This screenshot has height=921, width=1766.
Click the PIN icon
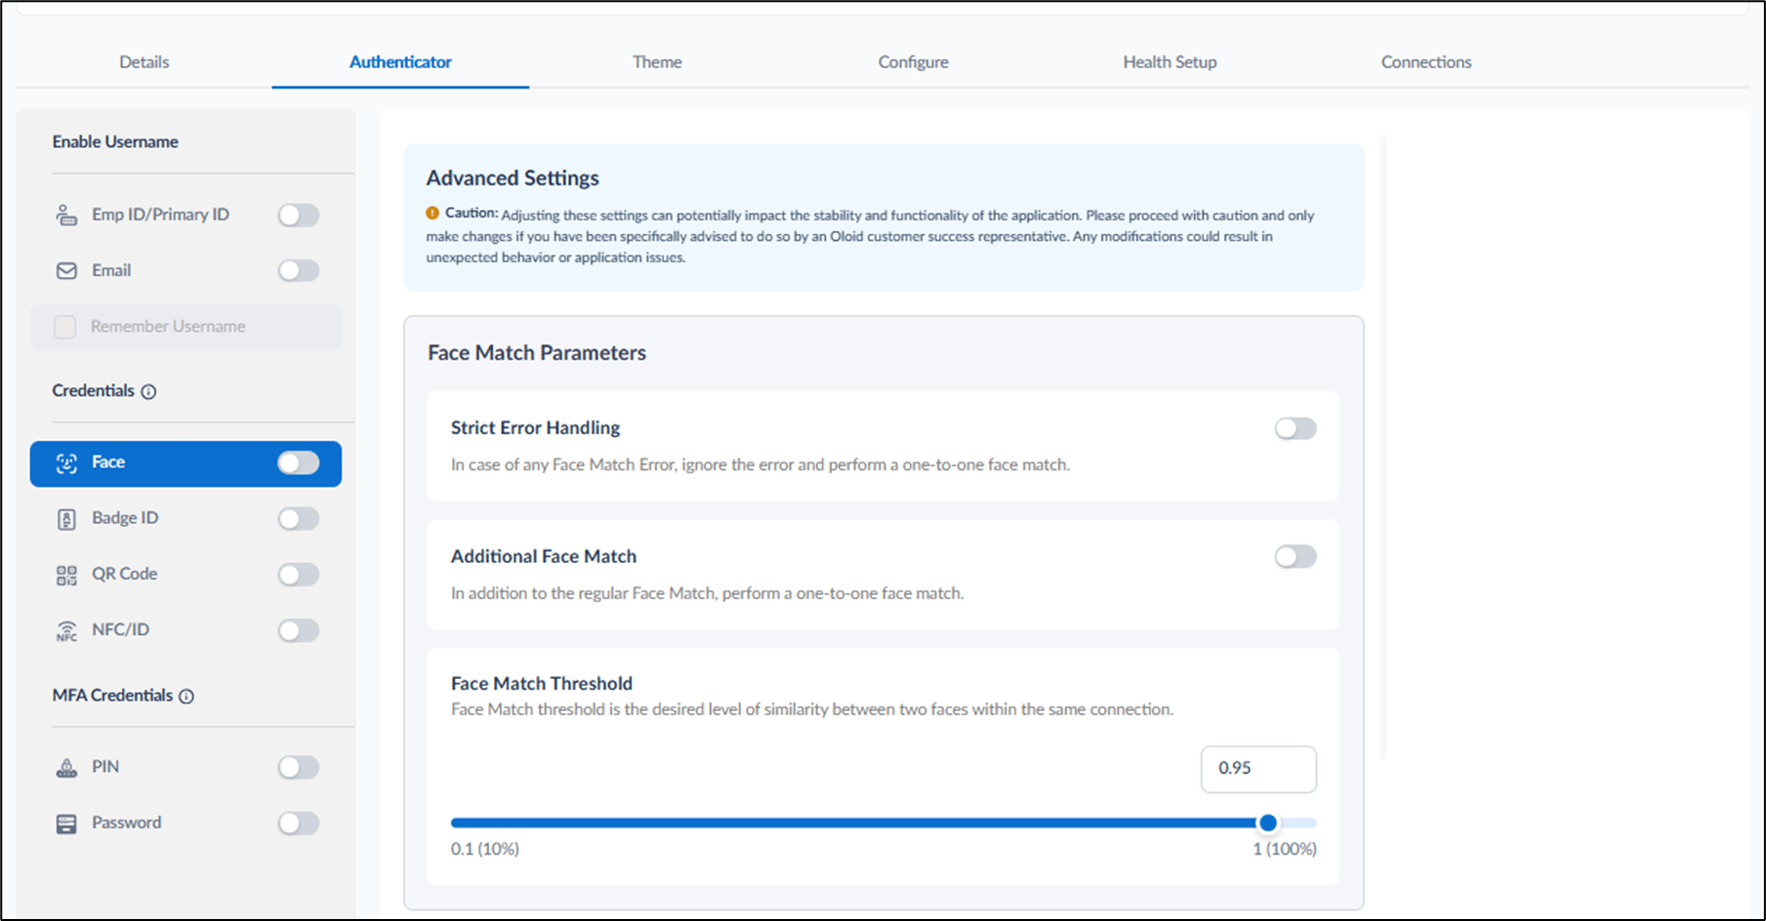66,768
